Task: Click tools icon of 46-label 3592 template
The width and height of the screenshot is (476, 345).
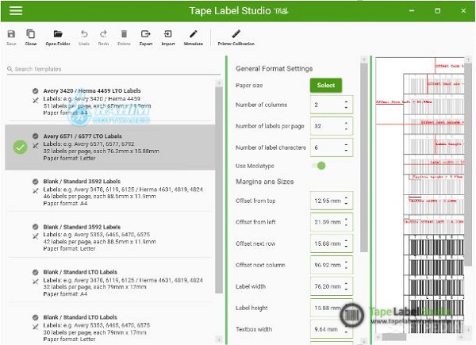Action: (x=36, y=191)
